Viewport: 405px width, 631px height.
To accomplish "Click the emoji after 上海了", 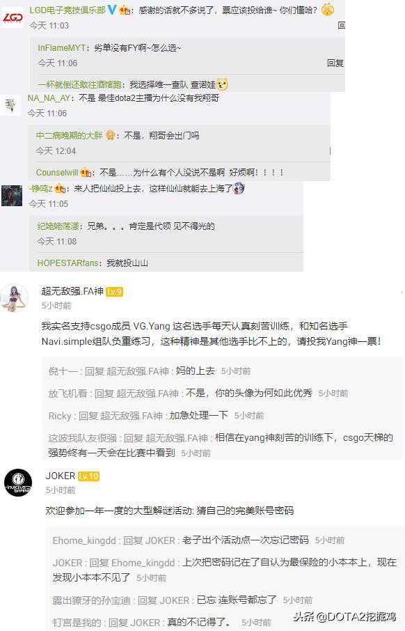I will click(x=239, y=188).
